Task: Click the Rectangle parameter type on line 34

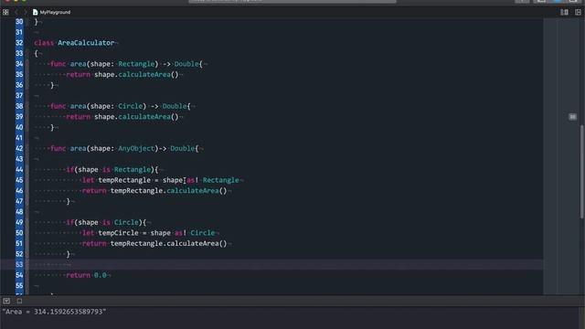Action: click(136, 64)
